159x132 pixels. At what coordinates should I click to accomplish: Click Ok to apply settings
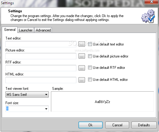pyautogui.click(x=90, y=125)
